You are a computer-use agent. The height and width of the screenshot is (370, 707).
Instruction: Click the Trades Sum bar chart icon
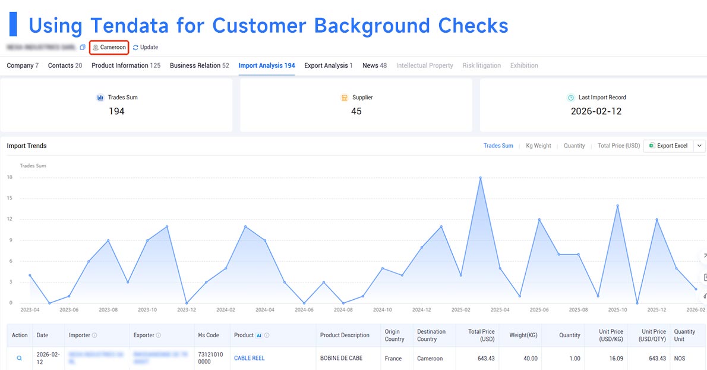coord(100,98)
